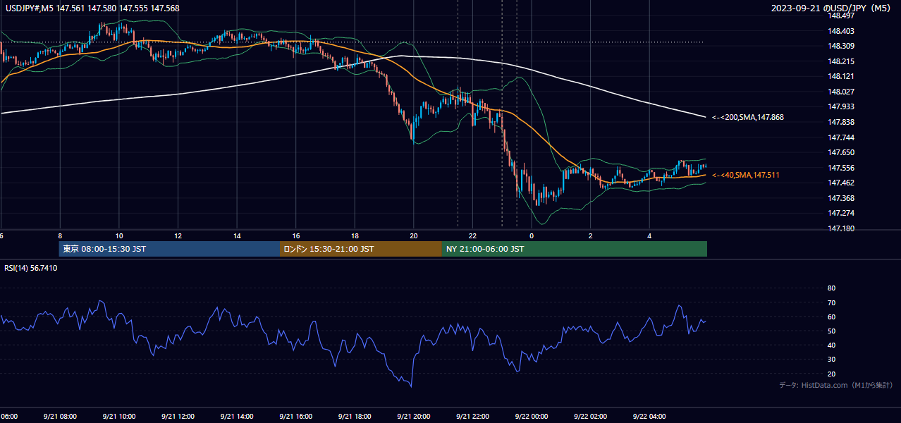This screenshot has width=901, height=423.
Task: Click price axis value 147.933
Action: 840,106
